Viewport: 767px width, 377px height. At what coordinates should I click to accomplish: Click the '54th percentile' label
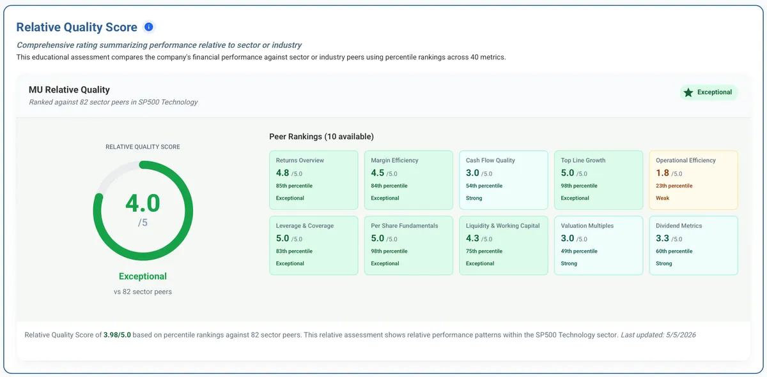tap(484, 186)
